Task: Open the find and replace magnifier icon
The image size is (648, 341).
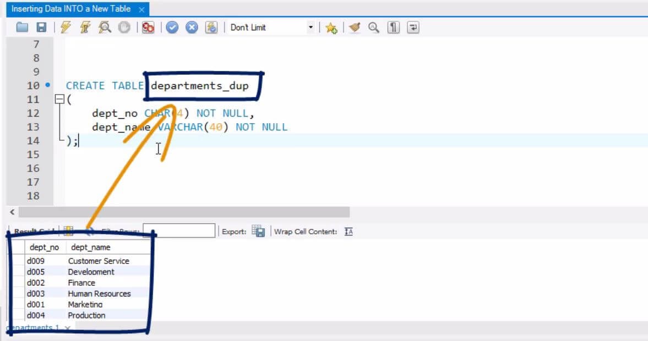Action: (373, 27)
